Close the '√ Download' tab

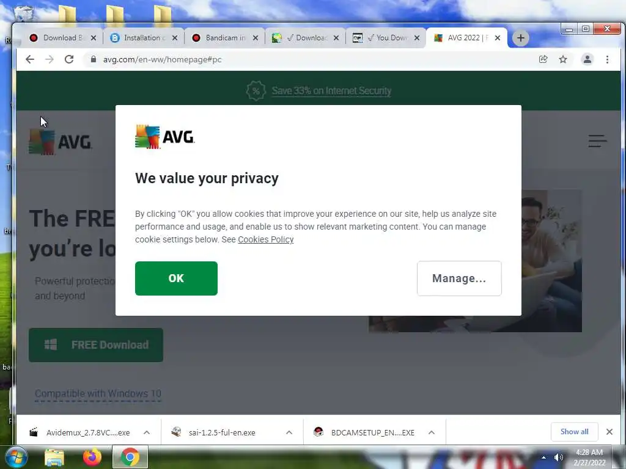pos(336,38)
